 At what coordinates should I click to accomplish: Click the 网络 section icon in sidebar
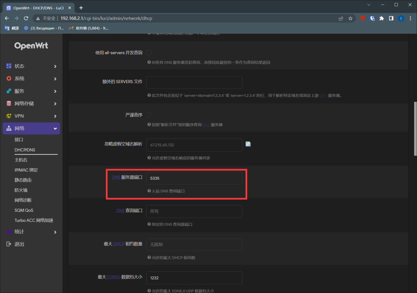9,128
